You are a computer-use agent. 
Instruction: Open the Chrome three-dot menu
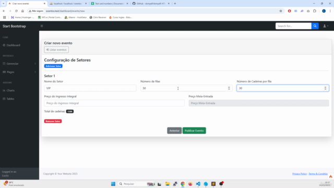click(330, 11)
